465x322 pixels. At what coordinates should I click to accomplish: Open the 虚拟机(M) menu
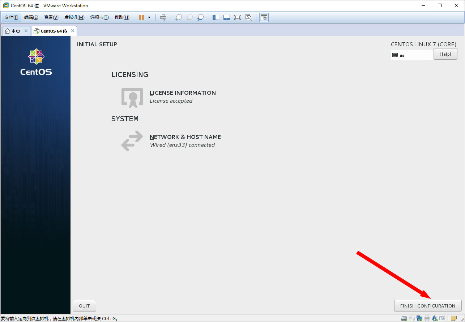coord(74,17)
